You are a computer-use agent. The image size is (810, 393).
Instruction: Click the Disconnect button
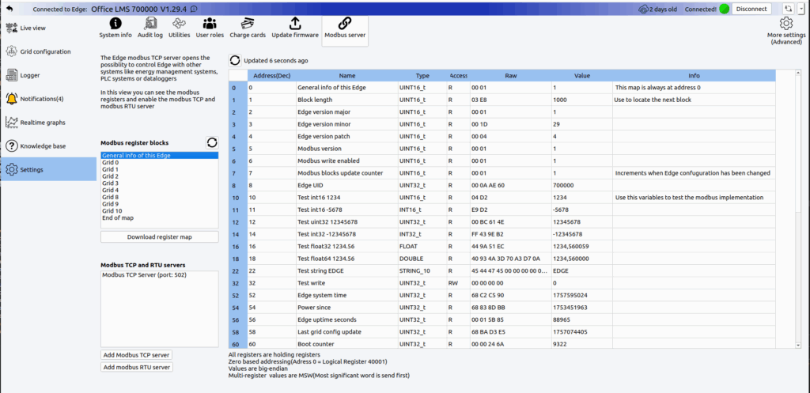(x=751, y=9)
